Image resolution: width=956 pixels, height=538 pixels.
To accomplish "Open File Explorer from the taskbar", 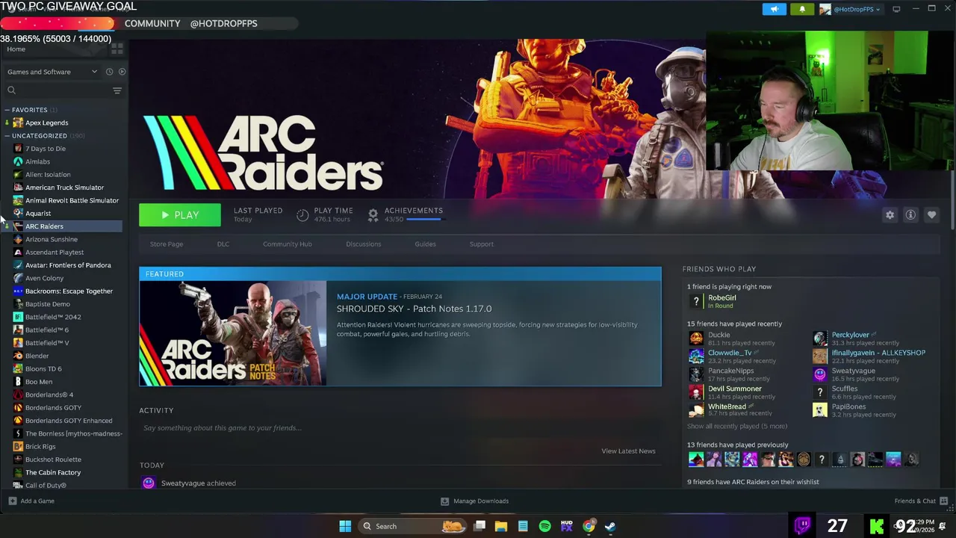I will point(501,526).
